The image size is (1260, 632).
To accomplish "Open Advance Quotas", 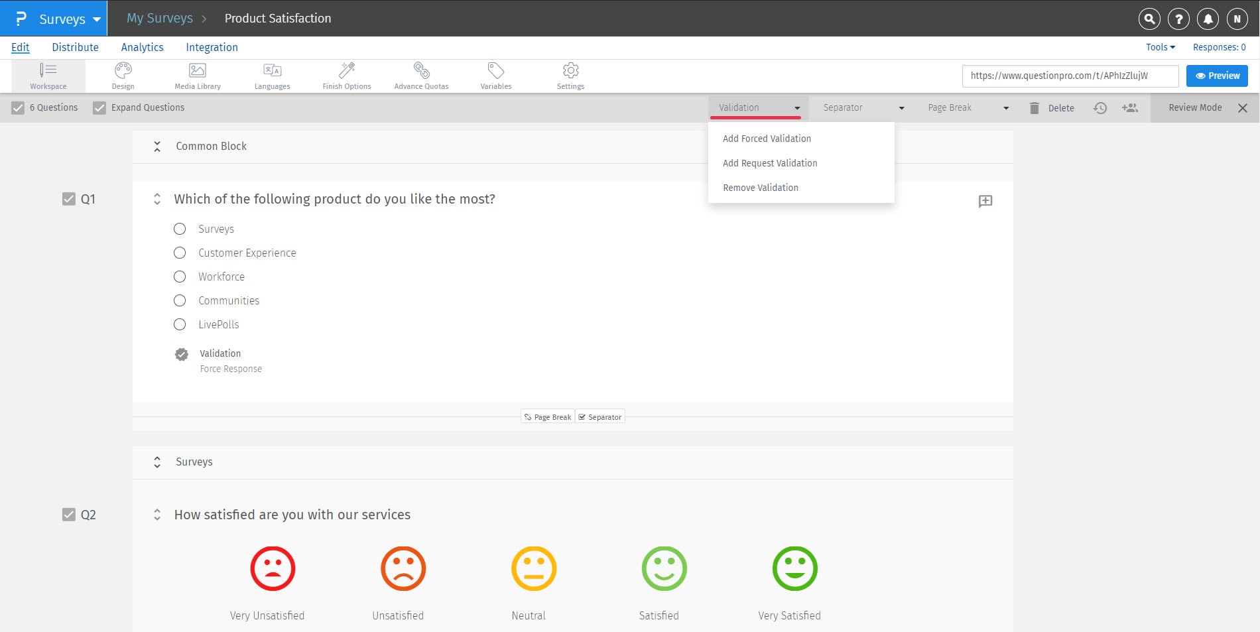I will [x=421, y=75].
